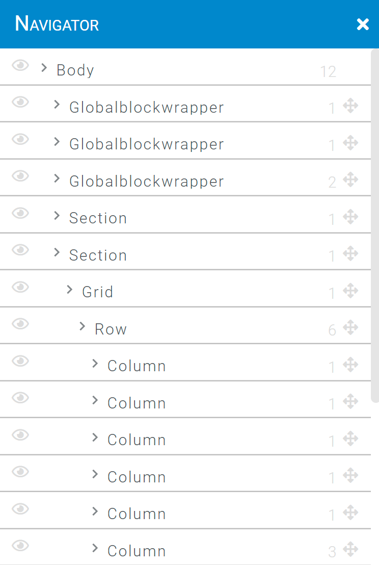This screenshot has width=379, height=565.
Task: Hide the Grid element via its eye icon
Action: pyautogui.click(x=20, y=287)
